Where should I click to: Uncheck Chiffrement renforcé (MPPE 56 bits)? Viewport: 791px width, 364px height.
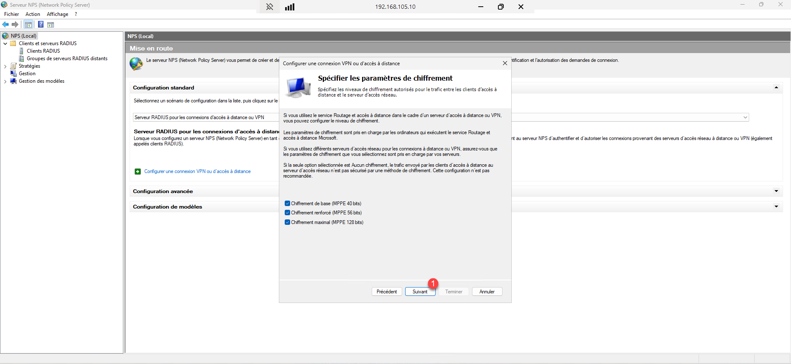pyautogui.click(x=287, y=213)
